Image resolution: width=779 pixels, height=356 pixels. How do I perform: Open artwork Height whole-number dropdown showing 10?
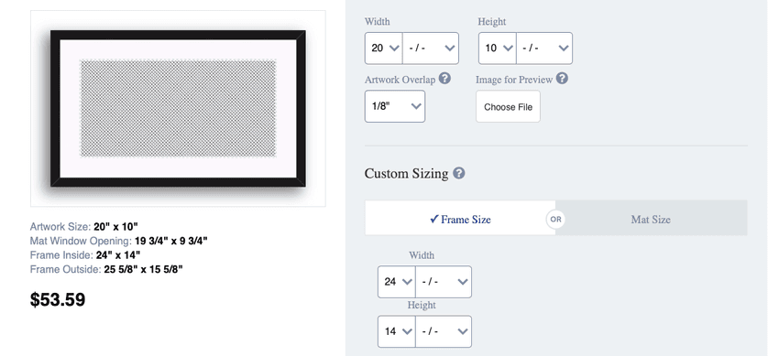click(498, 49)
